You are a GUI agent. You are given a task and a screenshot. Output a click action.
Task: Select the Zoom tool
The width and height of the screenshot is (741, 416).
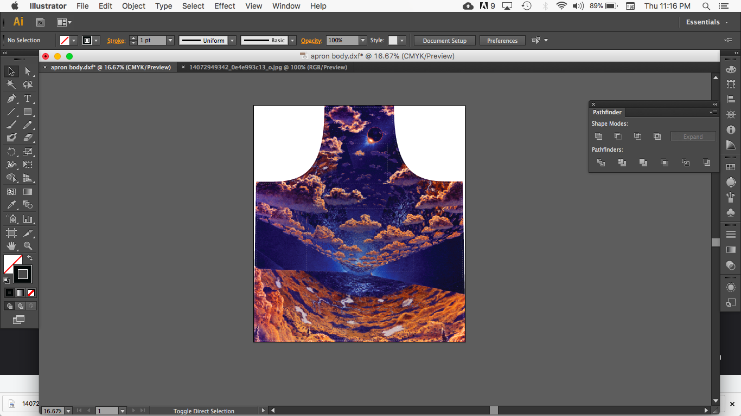28,246
